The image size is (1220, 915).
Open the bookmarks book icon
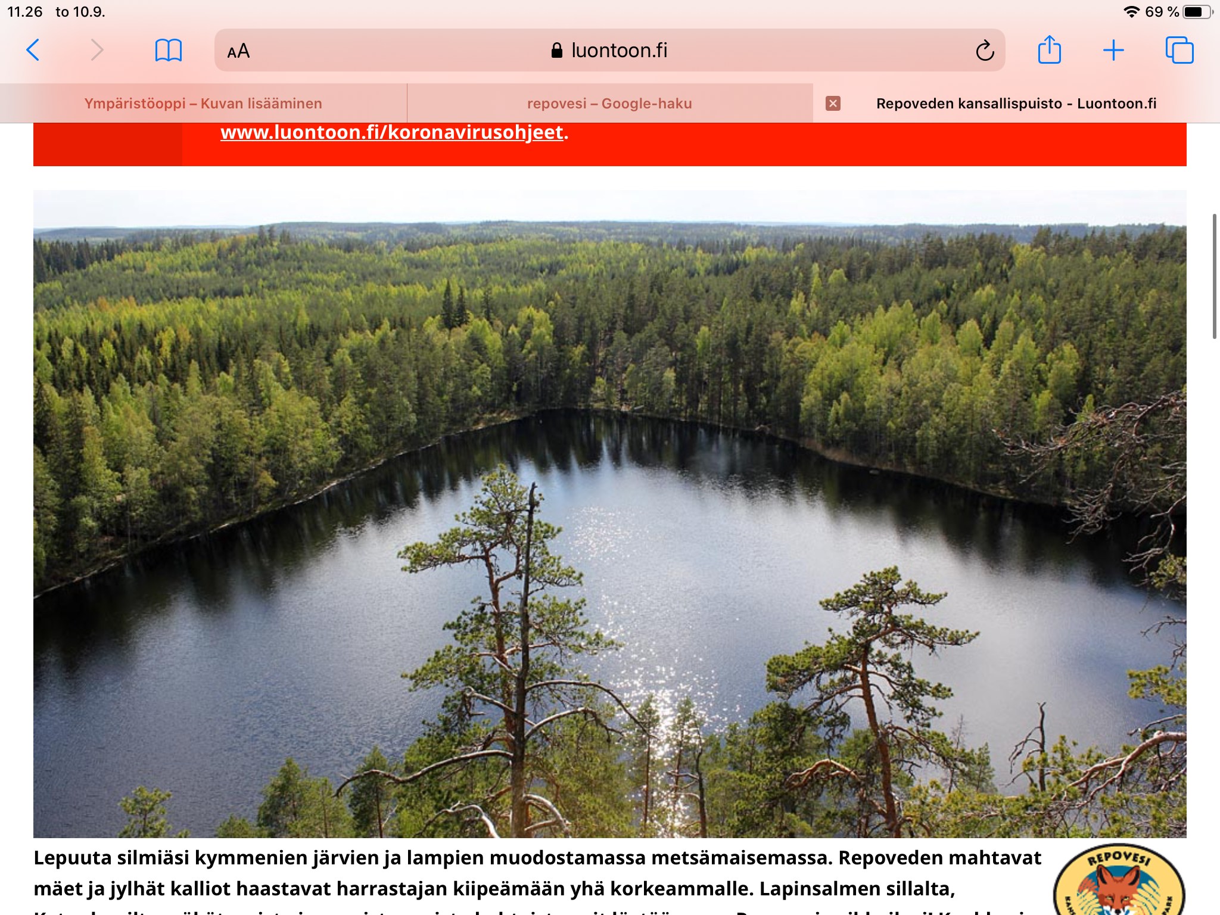point(168,50)
